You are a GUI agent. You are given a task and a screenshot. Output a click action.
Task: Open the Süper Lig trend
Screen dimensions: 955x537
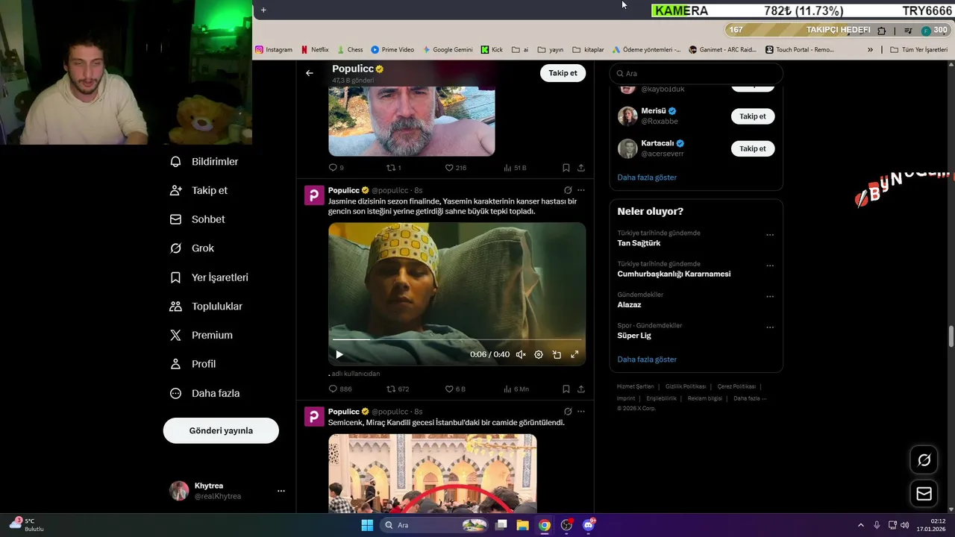(634, 336)
